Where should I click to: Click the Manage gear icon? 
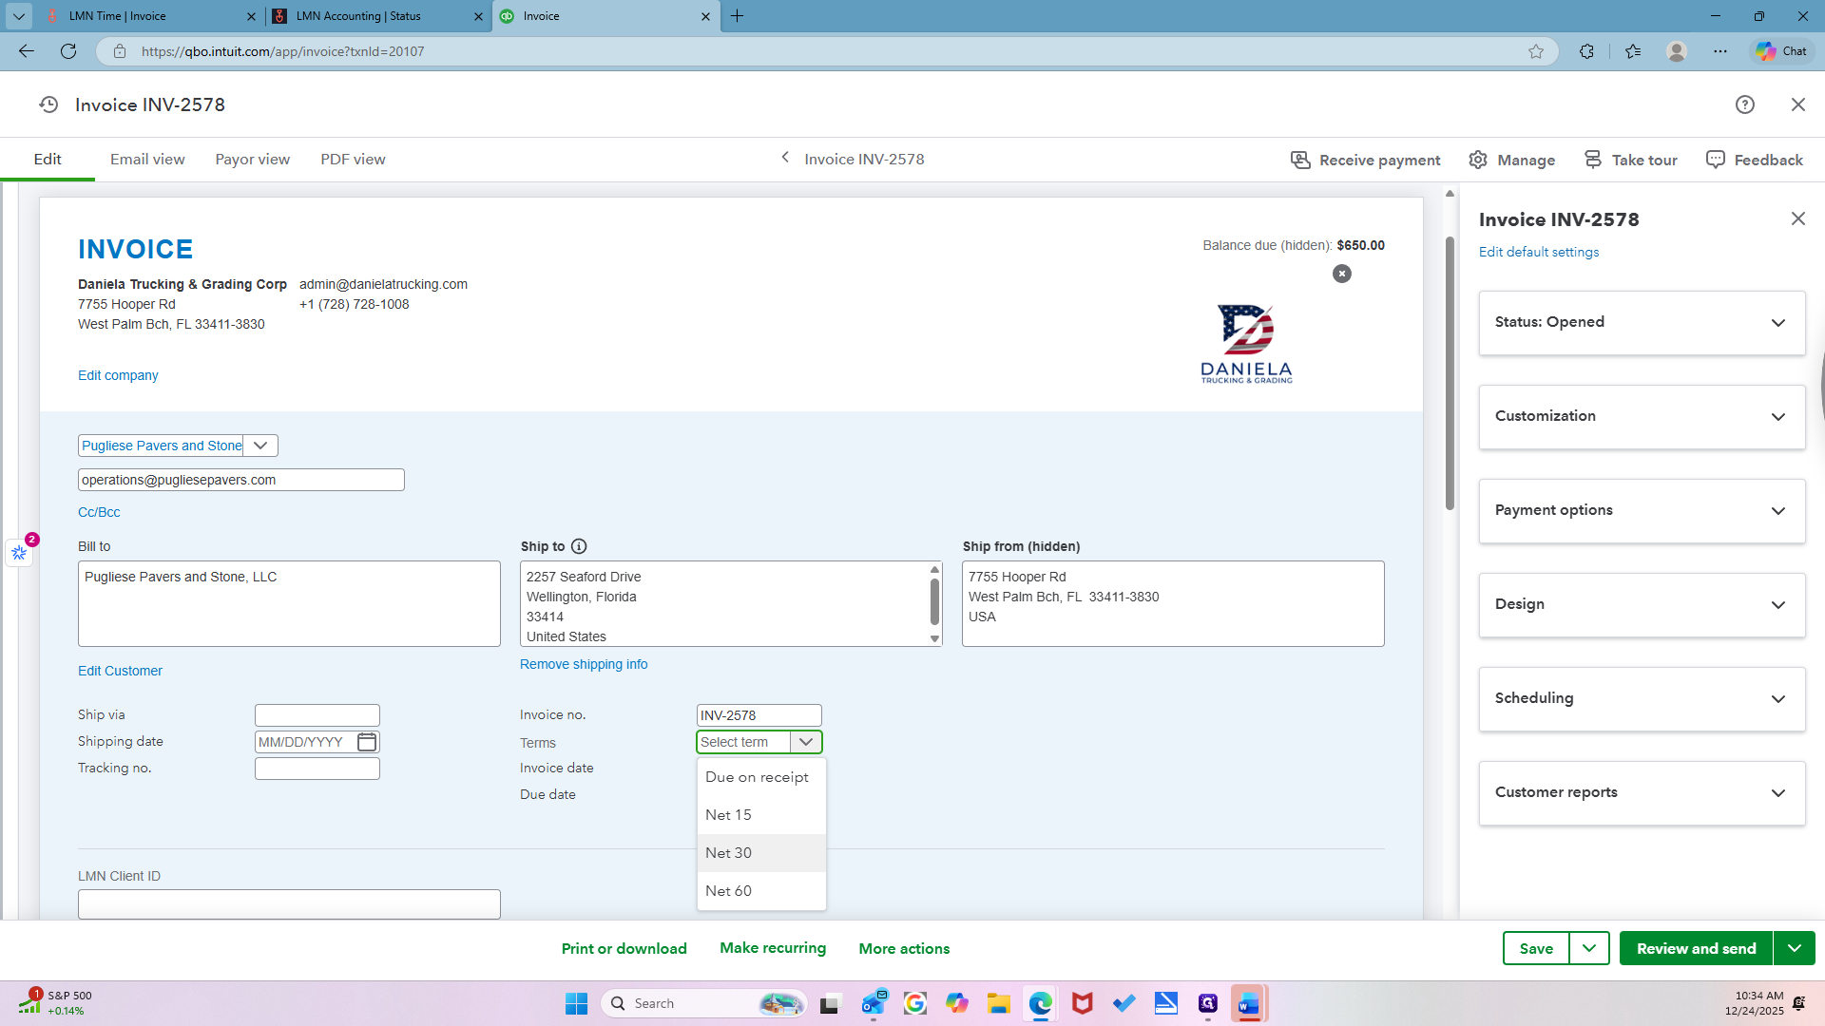pos(1478,160)
